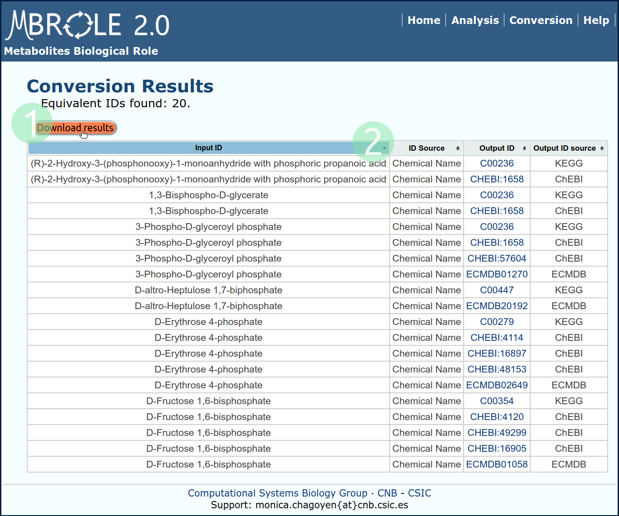Open the Conversion menu item
The height and width of the screenshot is (516, 619).
(541, 20)
